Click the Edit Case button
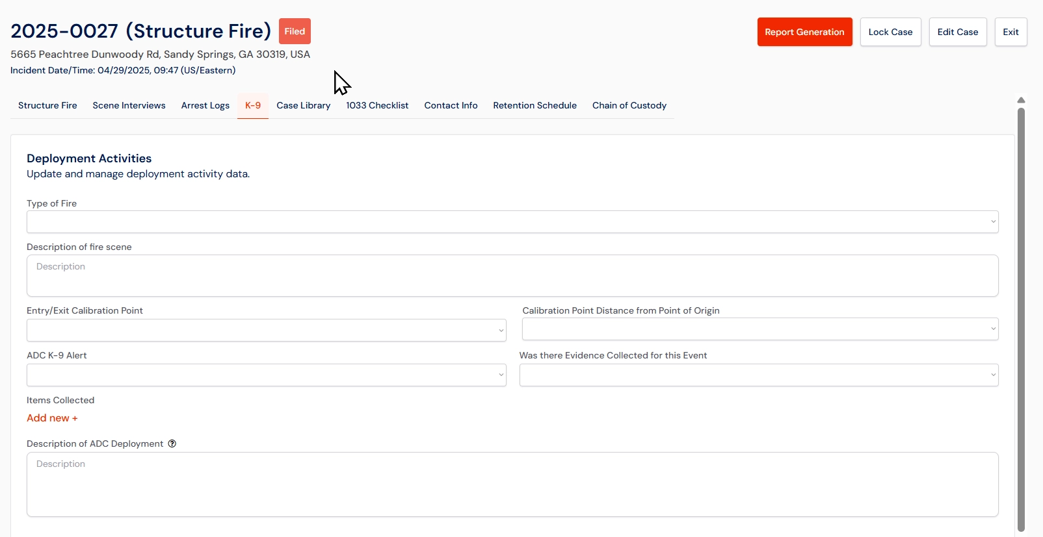 (958, 32)
